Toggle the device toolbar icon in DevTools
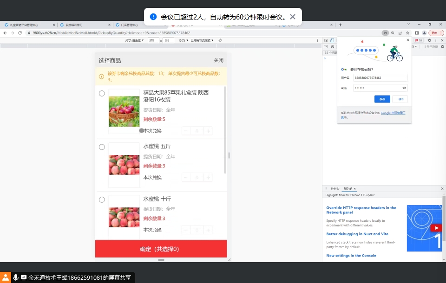This screenshot has height=283, width=446. pos(332,40)
